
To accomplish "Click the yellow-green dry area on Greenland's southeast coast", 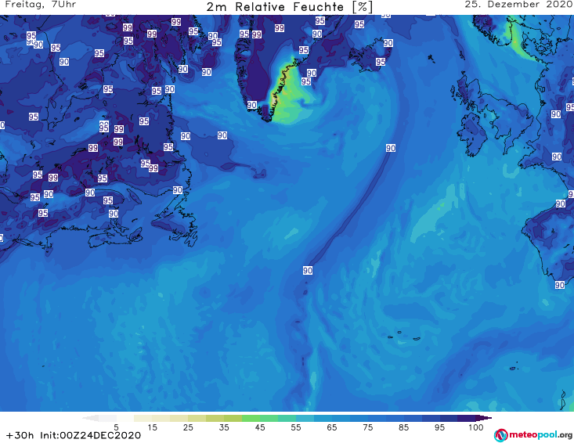I will [x=287, y=95].
